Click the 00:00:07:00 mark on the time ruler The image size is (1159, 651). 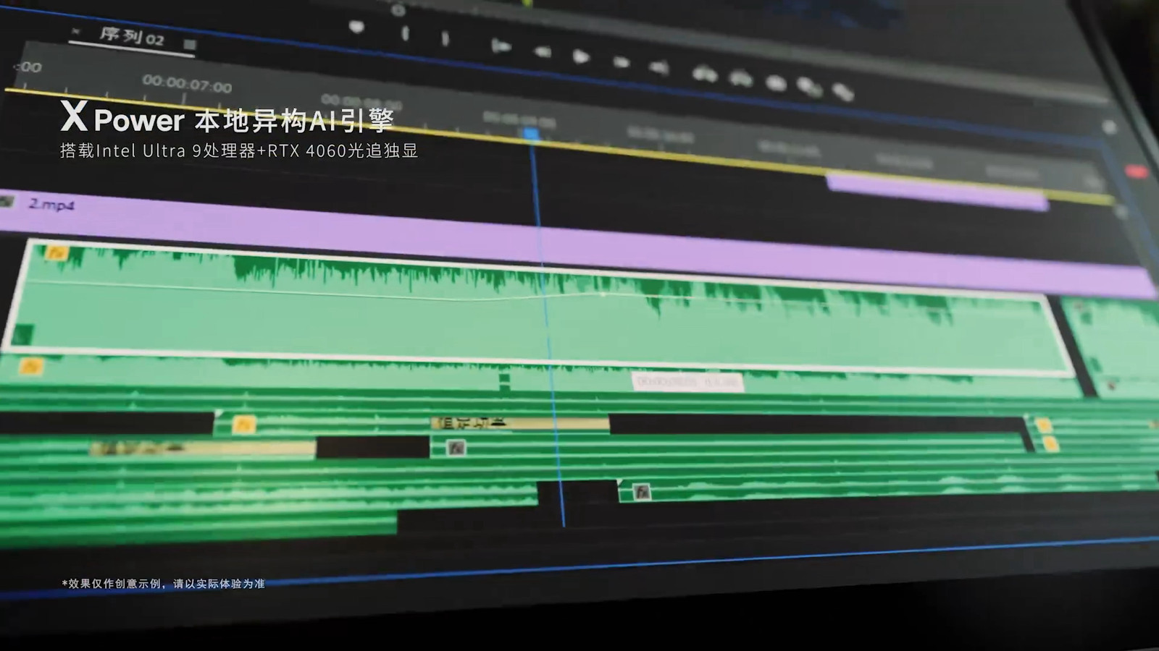[x=188, y=84]
